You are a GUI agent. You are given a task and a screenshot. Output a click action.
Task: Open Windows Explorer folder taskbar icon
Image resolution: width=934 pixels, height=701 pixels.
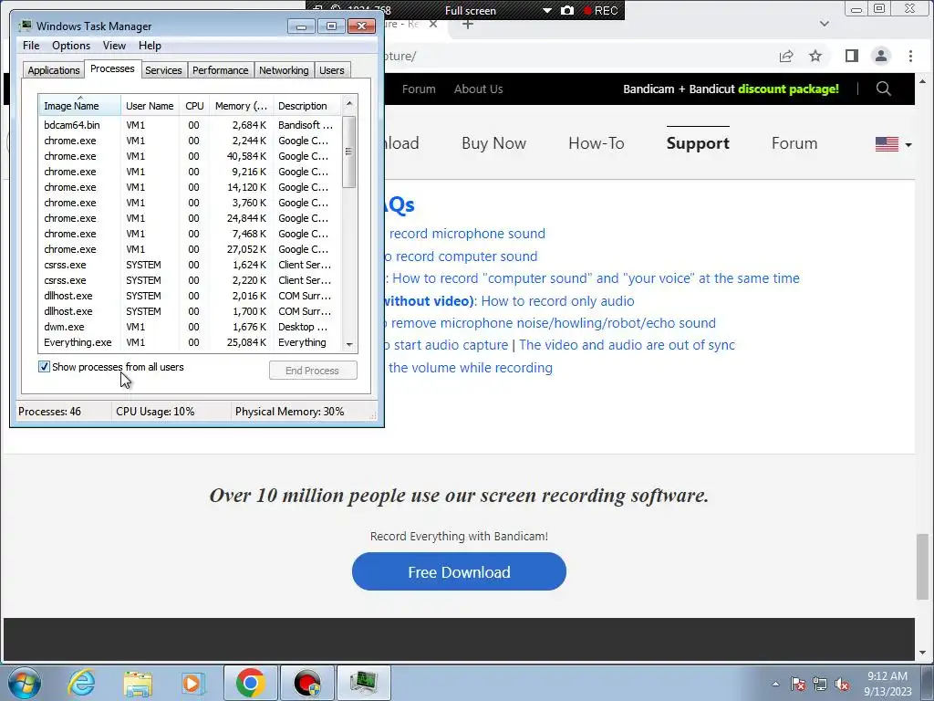click(138, 683)
